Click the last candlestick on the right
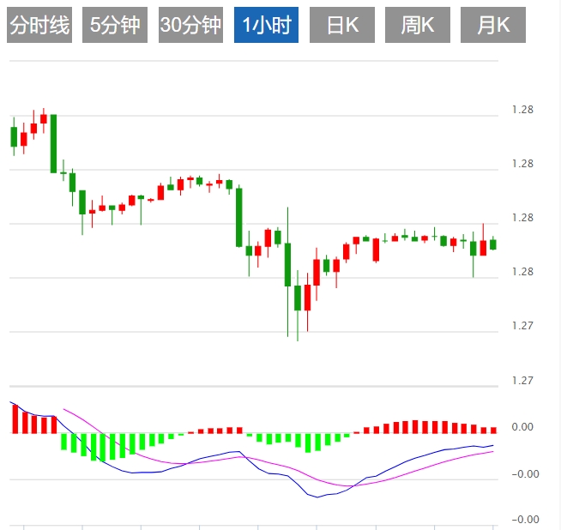This screenshot has height=530, width=561. [493, 244]
